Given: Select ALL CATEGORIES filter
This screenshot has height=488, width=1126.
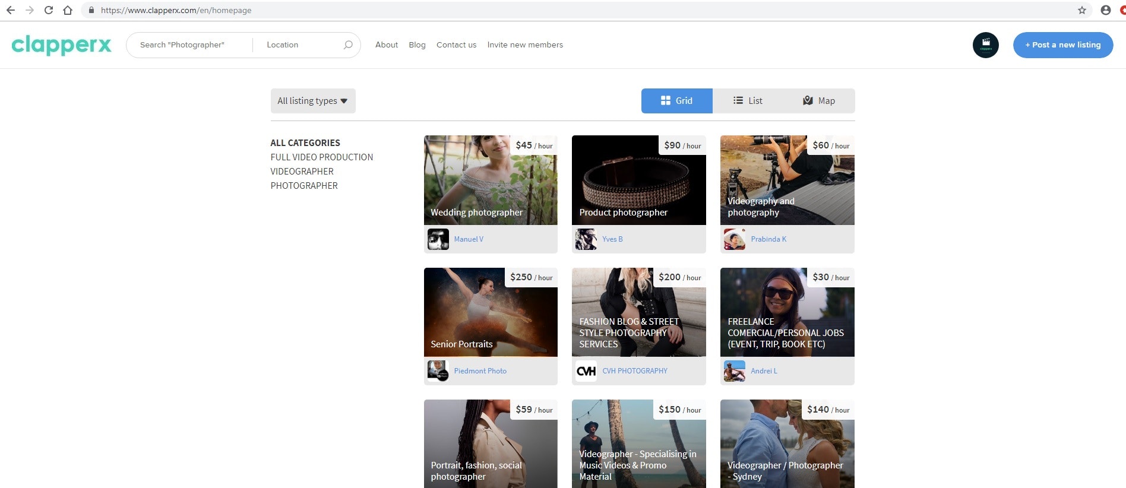Looking at the screenshot, I should point(305,143).
